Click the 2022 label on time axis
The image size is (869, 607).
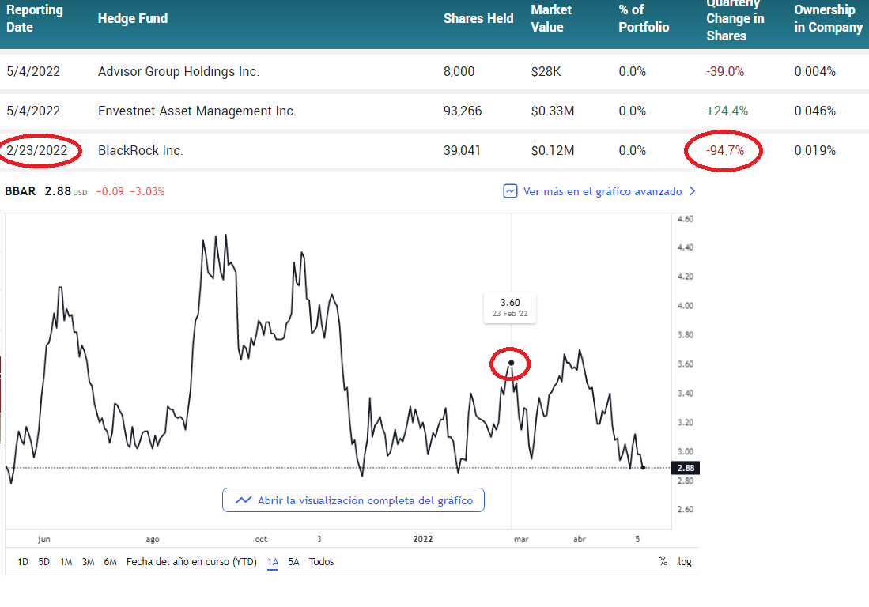click(x=423, y=539)
